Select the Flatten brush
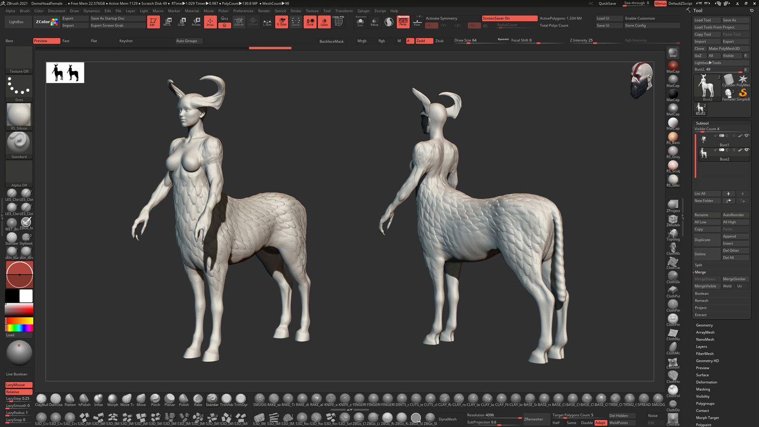This screenshot has width=759, height=427. point(70,400)
